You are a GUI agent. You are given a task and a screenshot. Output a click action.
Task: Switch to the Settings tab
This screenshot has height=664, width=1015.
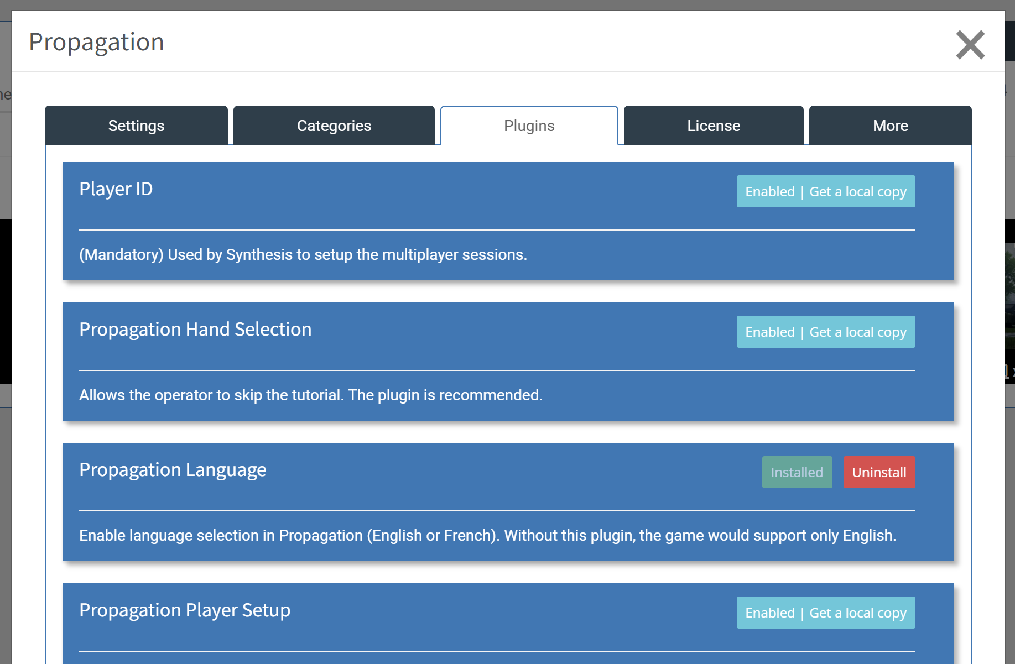click(136, 126)
